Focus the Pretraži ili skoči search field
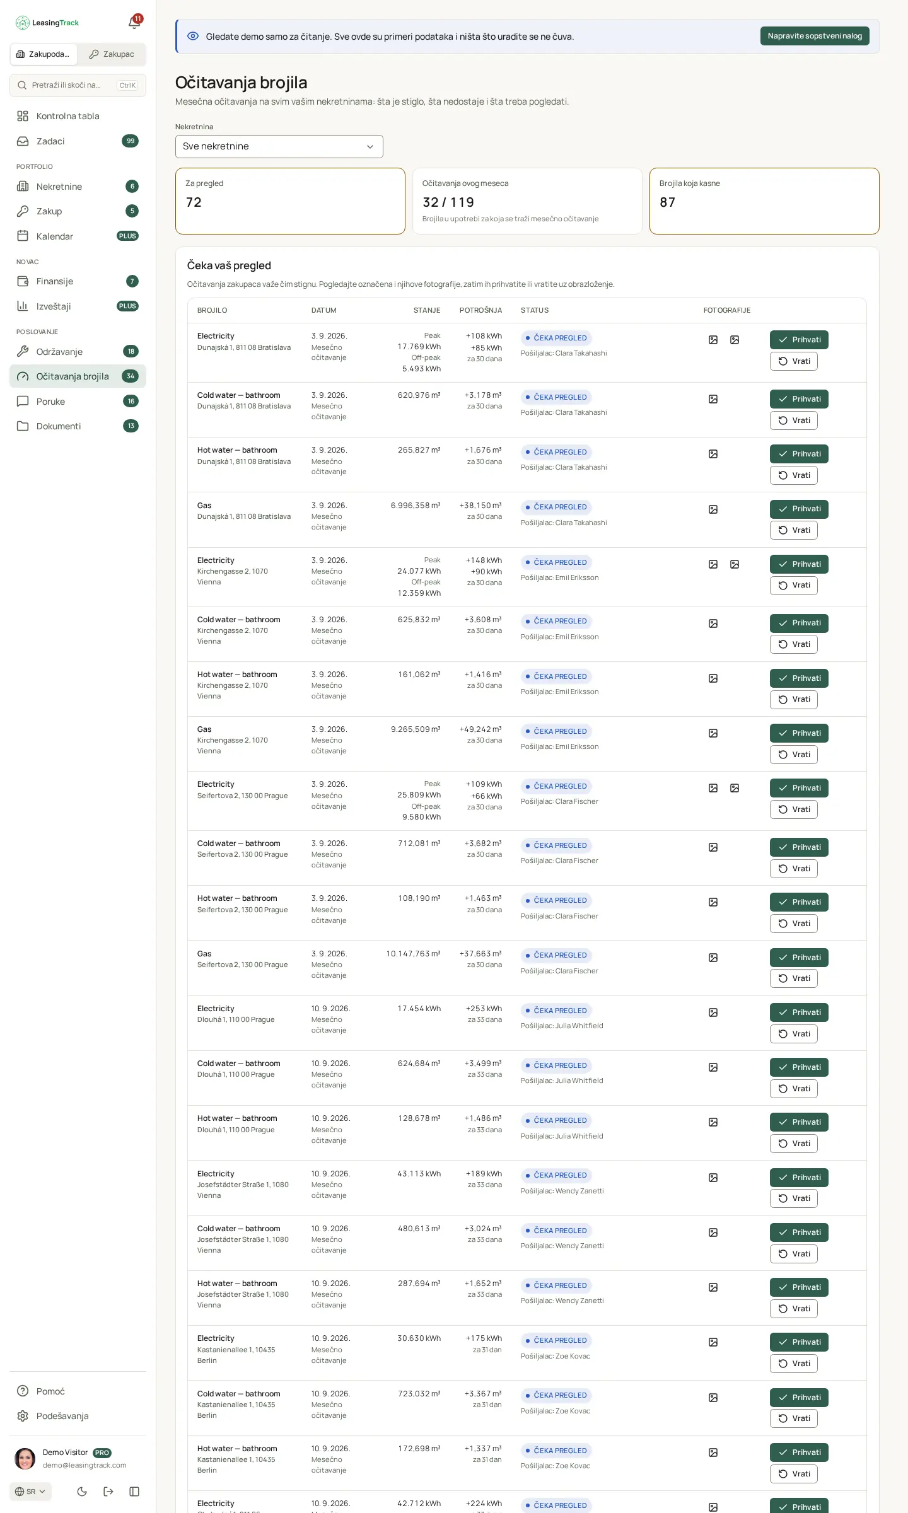 (x=78, y=85)
